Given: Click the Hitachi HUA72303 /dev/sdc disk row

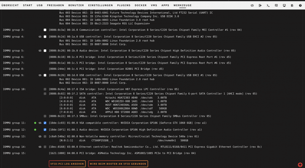Looking at the screenshot, I should coord(113,98).
